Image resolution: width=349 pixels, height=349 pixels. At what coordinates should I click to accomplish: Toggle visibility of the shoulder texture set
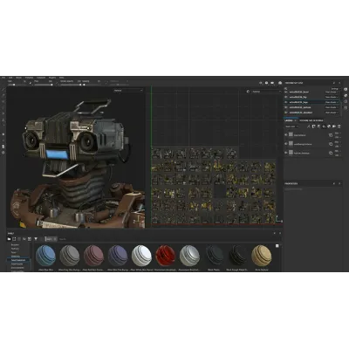[286, 113]
